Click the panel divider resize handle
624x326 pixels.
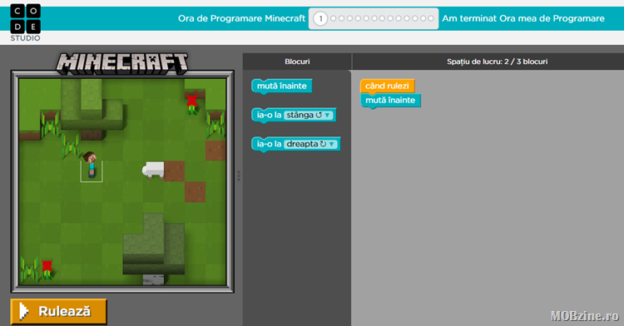pyautogui.click(x=239, y=175)
